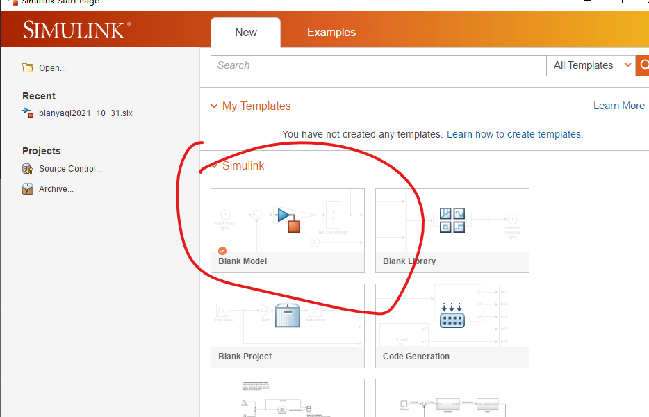This screenshot has width=649, height=417.
Task: Click the orange checkmark badge on Blank Model
Action: click(222, 250)
